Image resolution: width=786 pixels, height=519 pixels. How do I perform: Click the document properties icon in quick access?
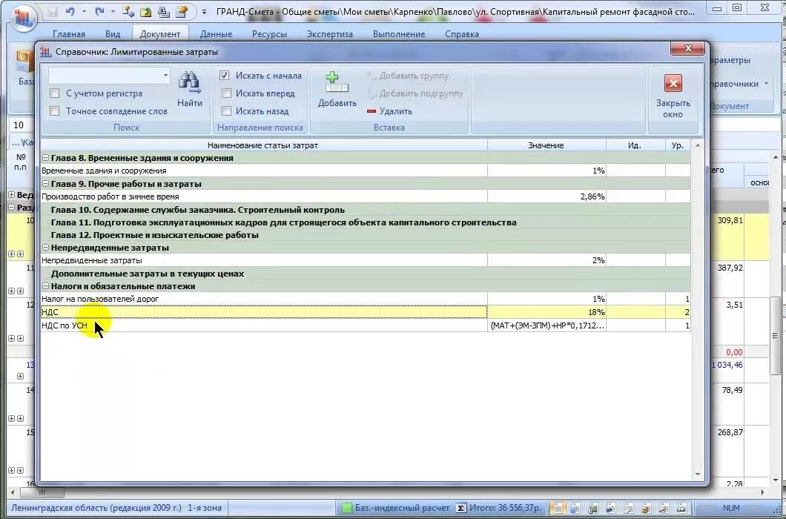click(182, 11)
